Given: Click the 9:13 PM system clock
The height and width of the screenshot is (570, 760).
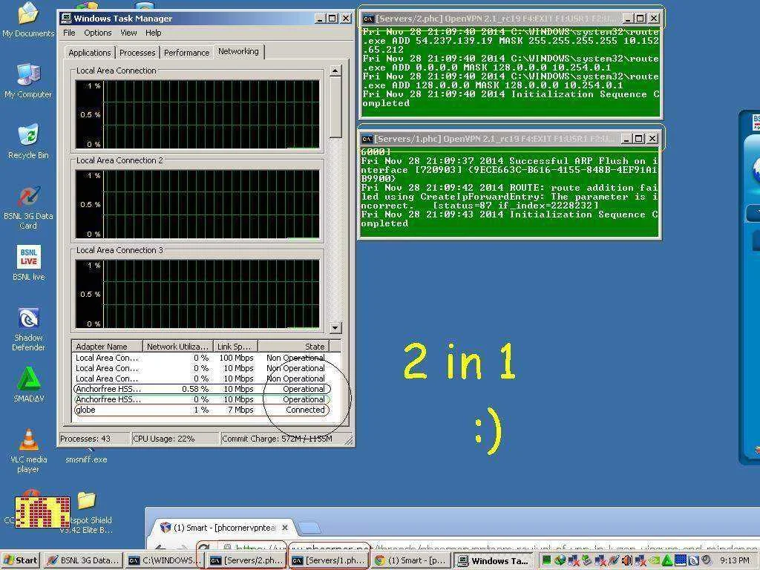Looking at the screenshot, I should [735, 560].
